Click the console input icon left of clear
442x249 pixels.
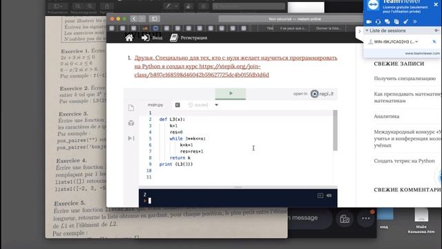pyautogui.click(x=320, y=195)
